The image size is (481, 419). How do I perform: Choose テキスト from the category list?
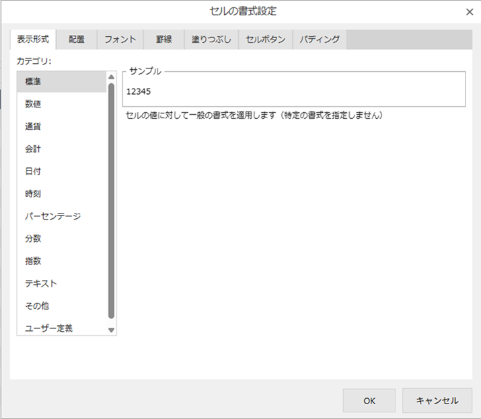[x=41, y=283]
